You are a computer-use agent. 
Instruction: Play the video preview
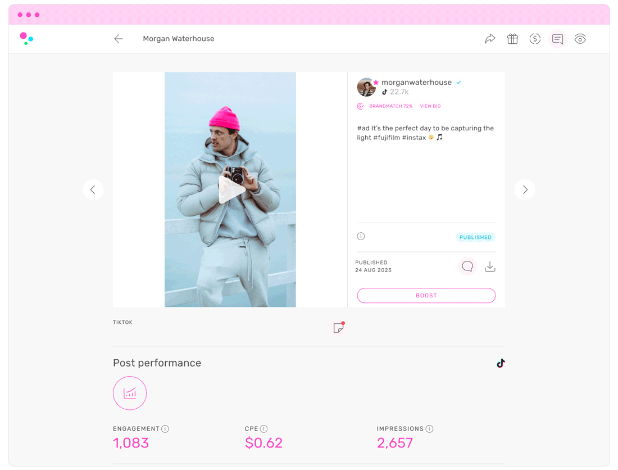pyautogui.click(x=230, y=189)
